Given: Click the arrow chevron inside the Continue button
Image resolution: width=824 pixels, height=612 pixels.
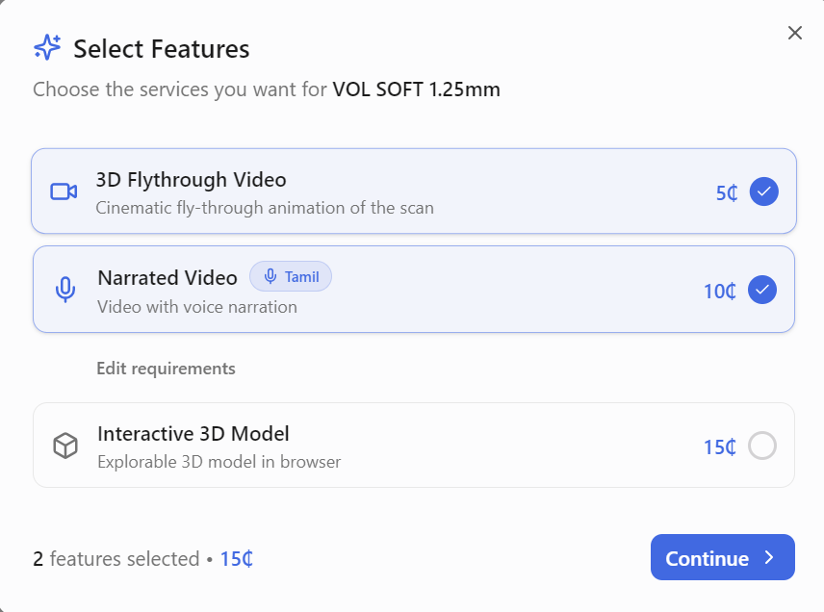Looking at the screenshot, I should click(x=769, y=557).
